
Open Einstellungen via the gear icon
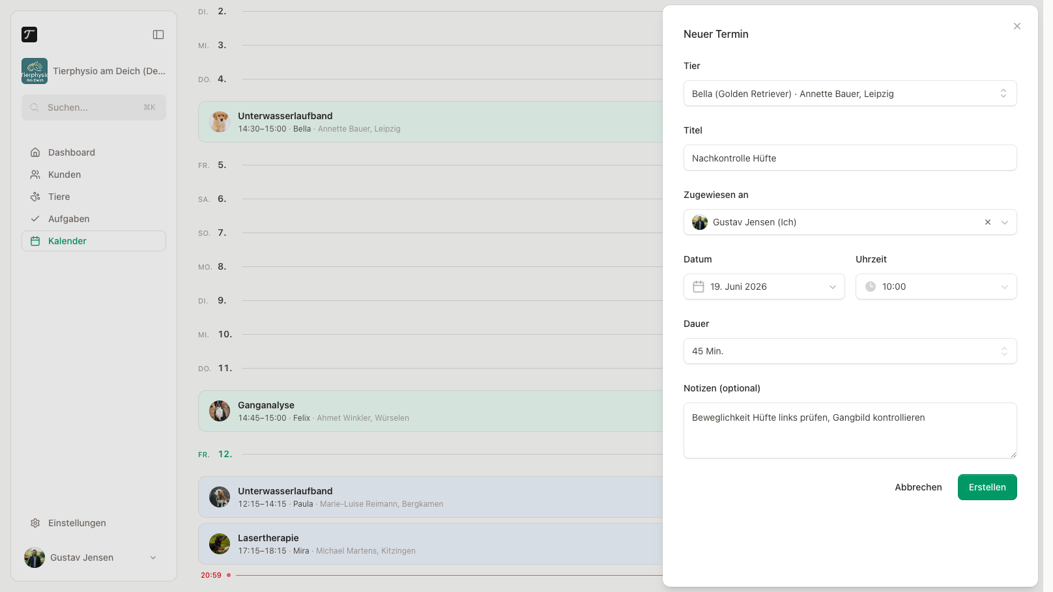coord(35,523)
